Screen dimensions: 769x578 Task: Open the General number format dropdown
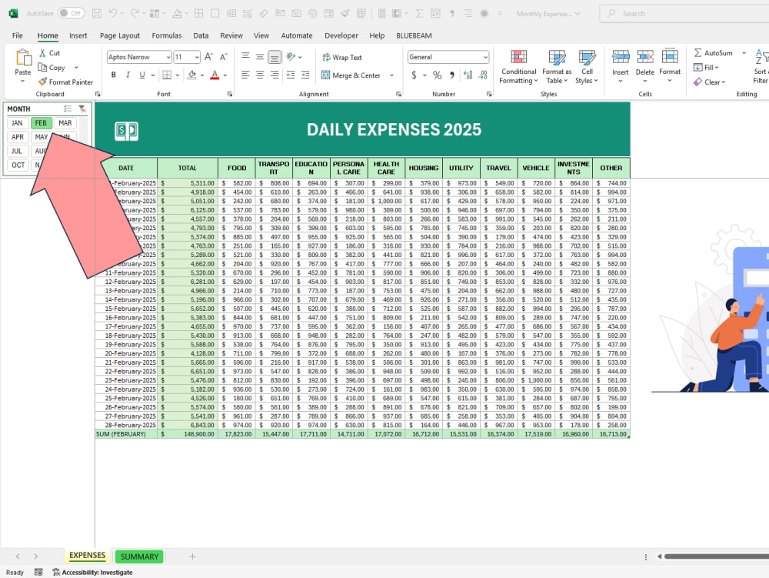(x=486, y=56)
